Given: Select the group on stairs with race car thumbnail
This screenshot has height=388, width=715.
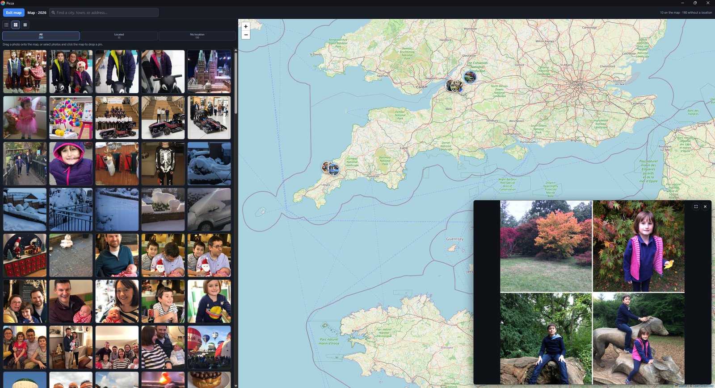Looking at the screenshot, I should 117,118.
